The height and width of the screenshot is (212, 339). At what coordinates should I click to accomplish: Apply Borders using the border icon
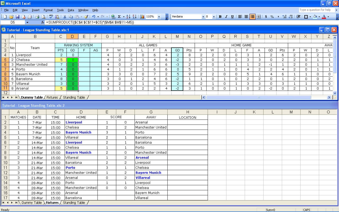(x=306, y=17)
